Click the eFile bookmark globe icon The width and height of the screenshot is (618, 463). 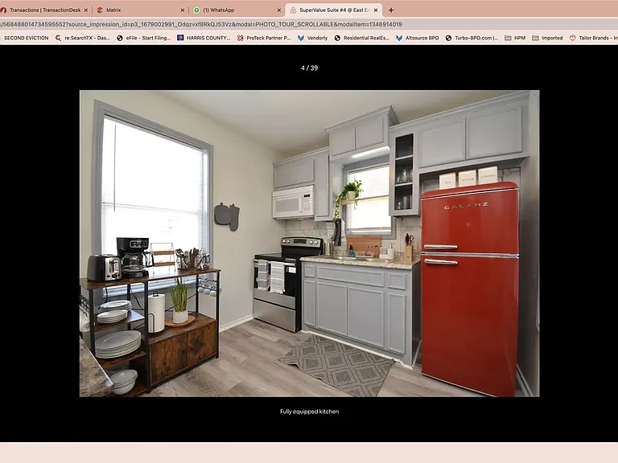click(x=120, y=39)
